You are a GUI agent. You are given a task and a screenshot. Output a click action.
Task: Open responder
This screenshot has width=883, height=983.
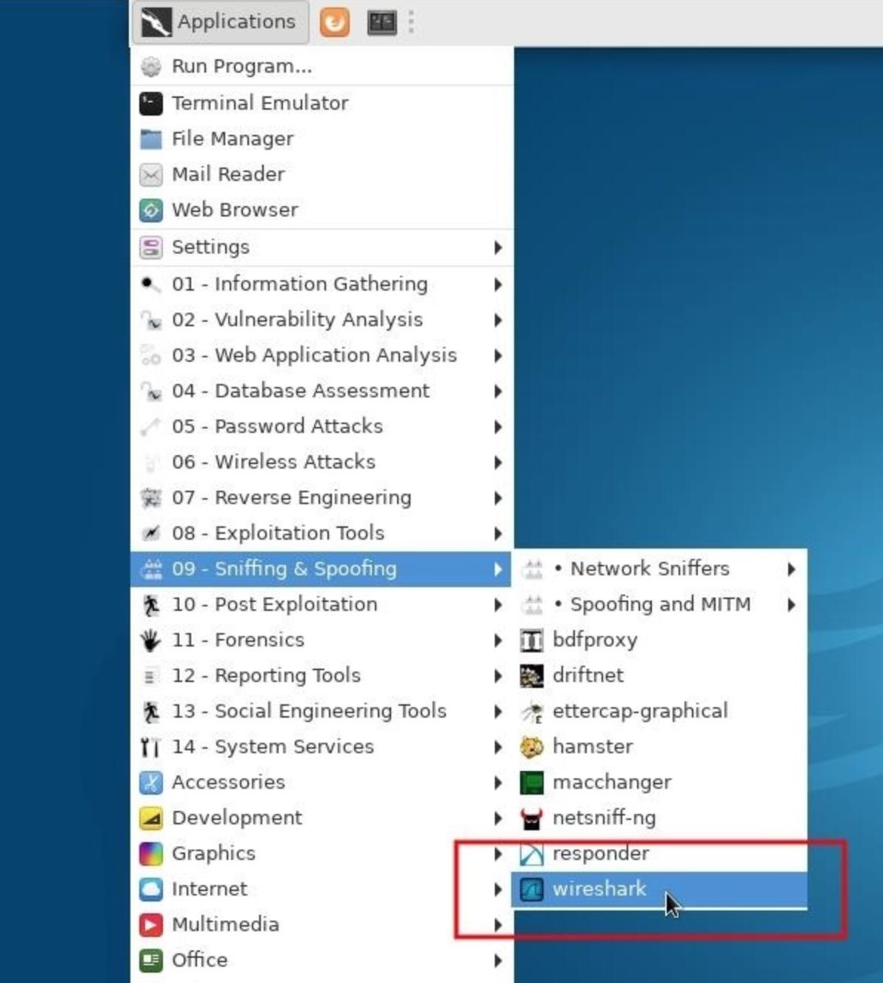[x=602, y=853]
